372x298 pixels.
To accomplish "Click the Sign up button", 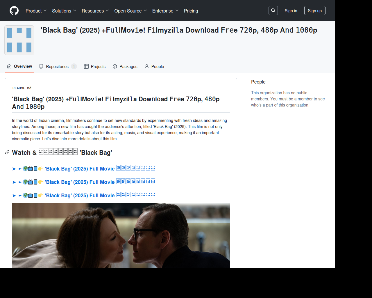I will point(315,11).
